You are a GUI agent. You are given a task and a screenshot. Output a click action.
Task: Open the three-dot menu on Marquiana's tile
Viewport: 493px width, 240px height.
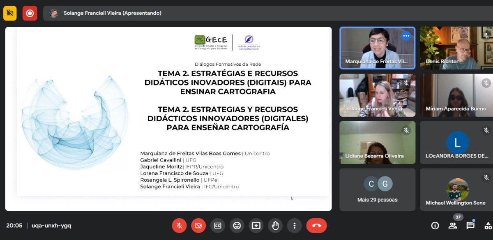[406, 36]
